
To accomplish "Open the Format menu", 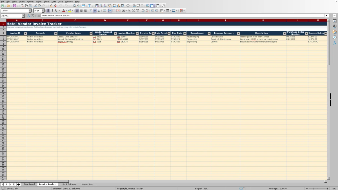I will coord(30,1).
